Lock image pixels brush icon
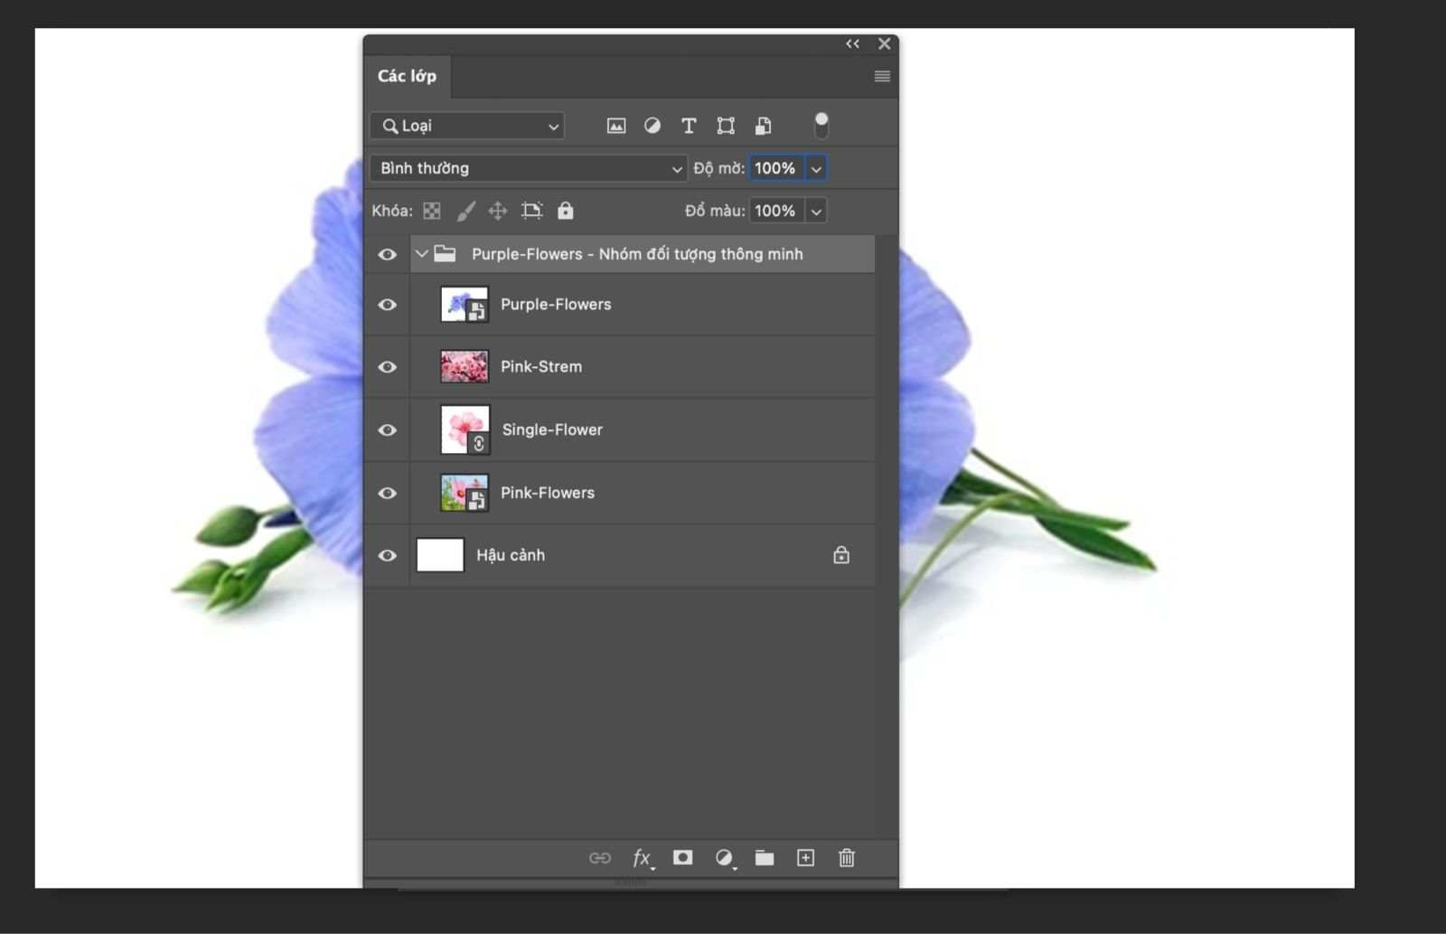 (465, 211)
